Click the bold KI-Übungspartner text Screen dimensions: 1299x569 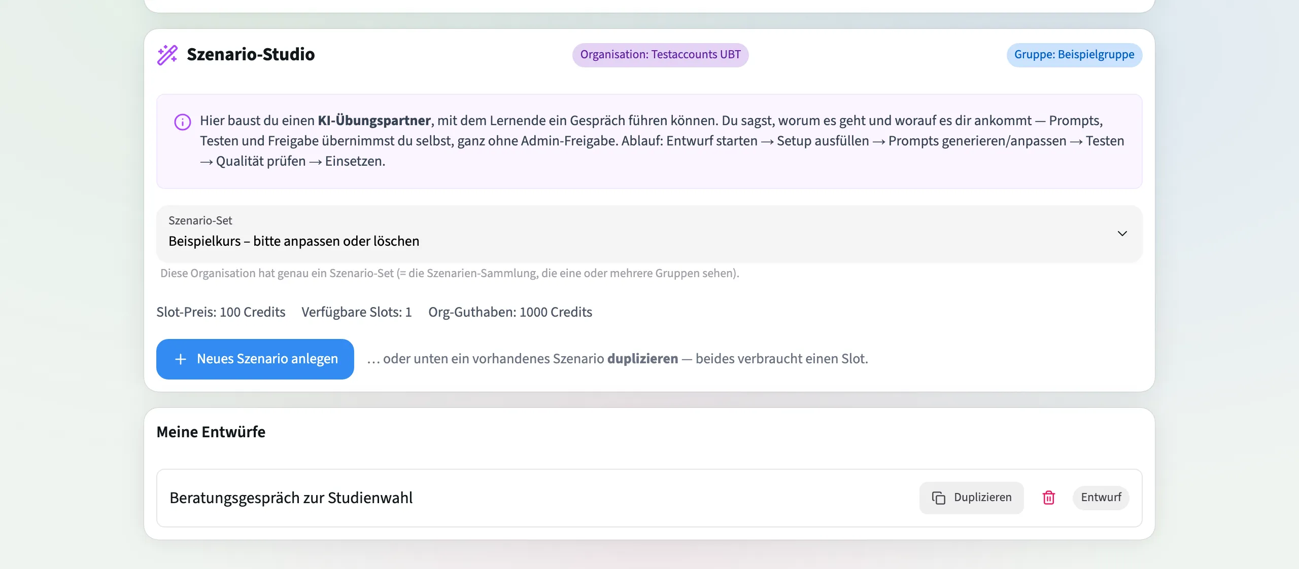374,121
